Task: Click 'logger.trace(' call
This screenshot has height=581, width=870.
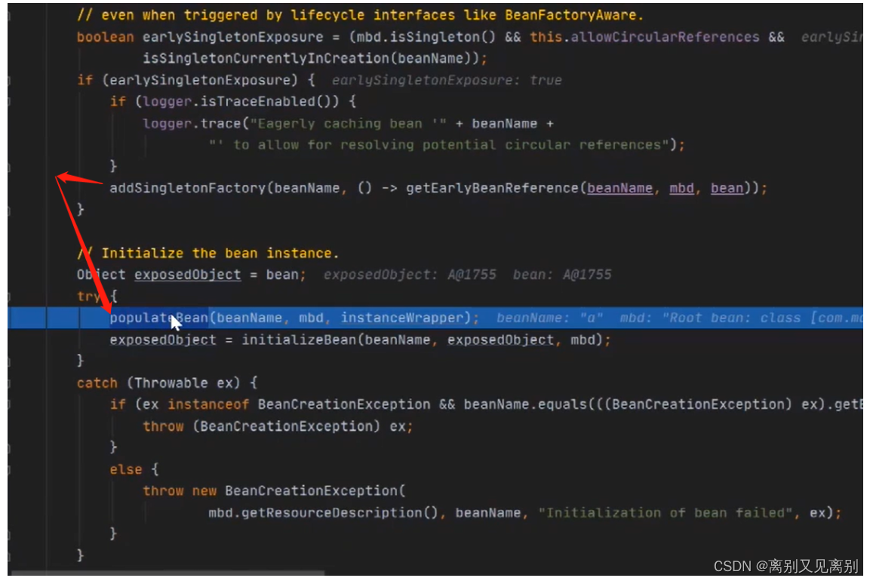Action: pyautogui.click(x=195, y=123)
